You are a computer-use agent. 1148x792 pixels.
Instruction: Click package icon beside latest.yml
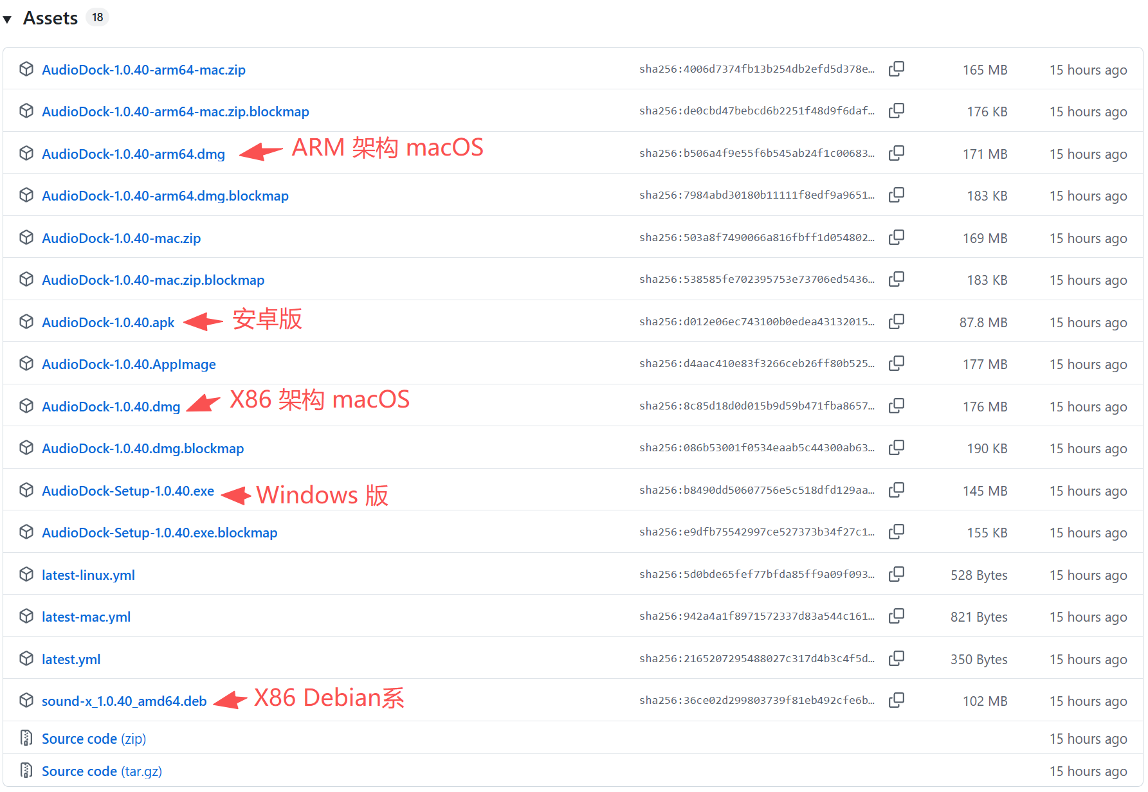[x=26, y=658]
